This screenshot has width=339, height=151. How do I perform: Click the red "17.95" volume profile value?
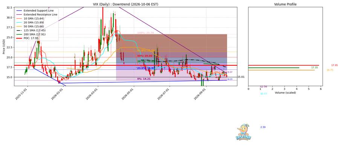tap(334, 65)
